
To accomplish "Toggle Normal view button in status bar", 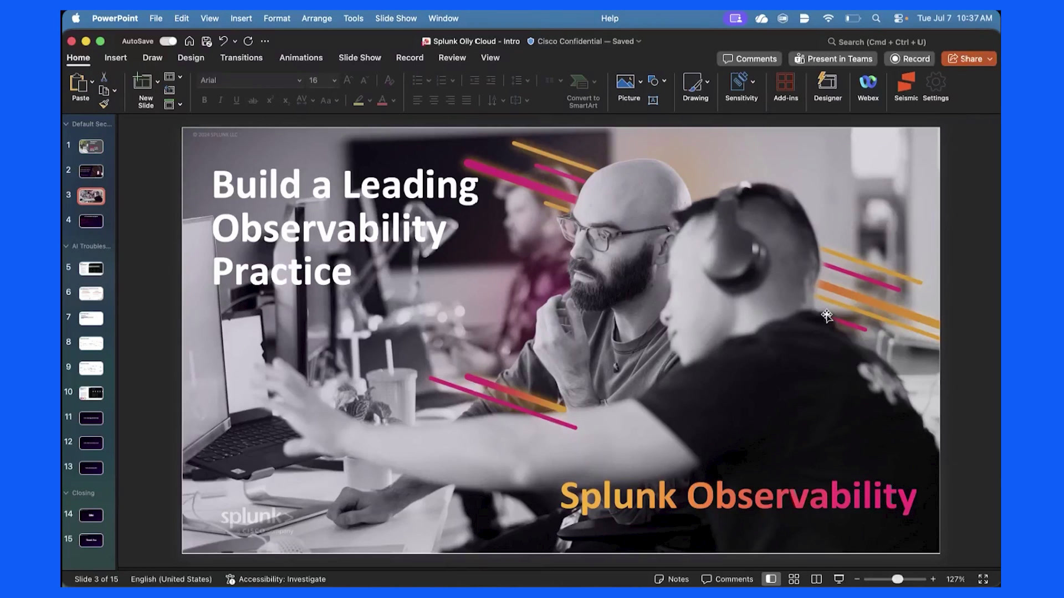I will [x=771, y=579].
